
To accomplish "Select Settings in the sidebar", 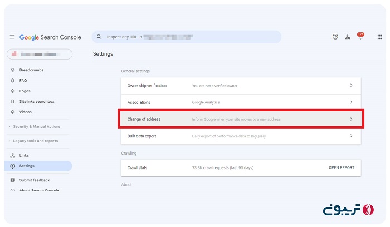I will pyautogui.click(x=38, y=166).
